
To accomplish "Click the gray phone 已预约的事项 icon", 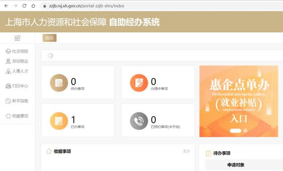I will pyautogui.click(x=139, y=121).
